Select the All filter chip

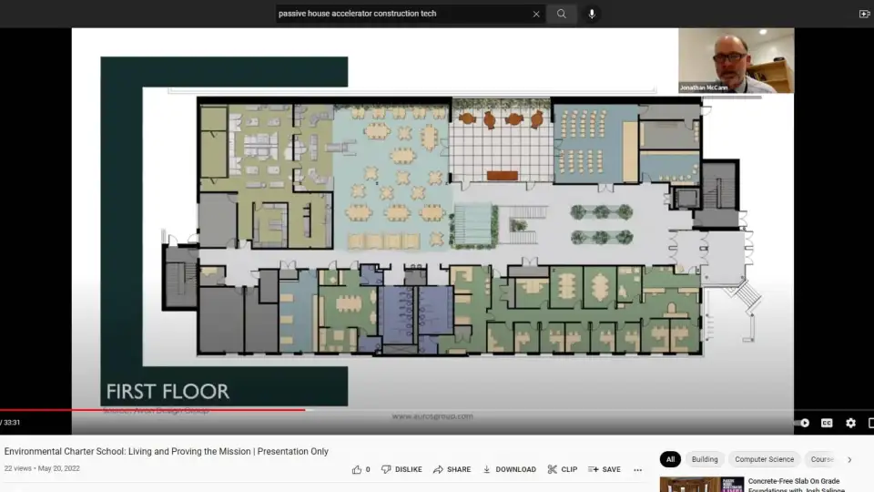(670, 459)
